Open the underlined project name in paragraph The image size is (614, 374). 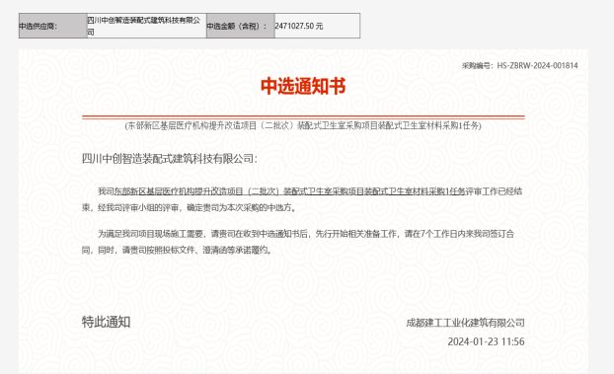[289, 191]
